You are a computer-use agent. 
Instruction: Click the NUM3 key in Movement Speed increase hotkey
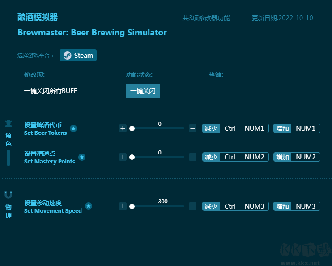306,206
